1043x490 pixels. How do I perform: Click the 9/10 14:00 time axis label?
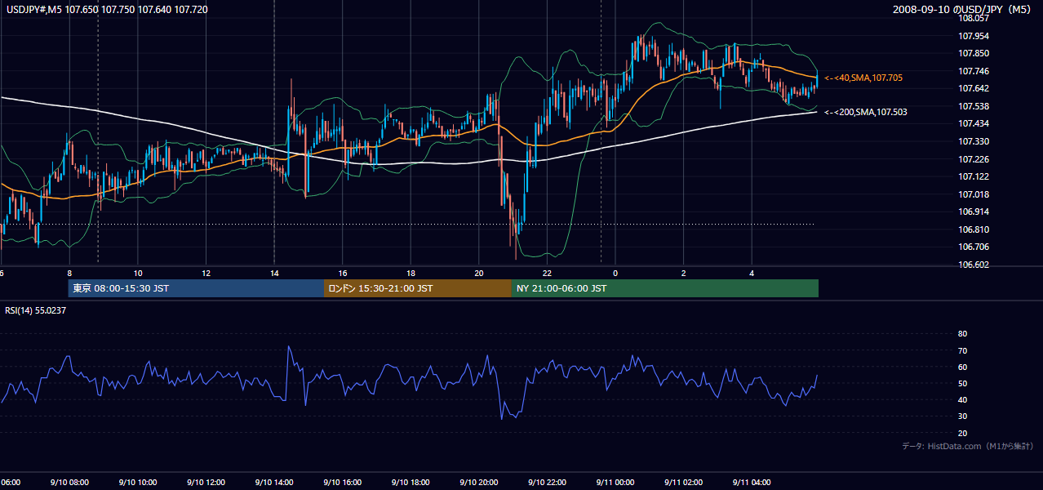coord(273,483)
